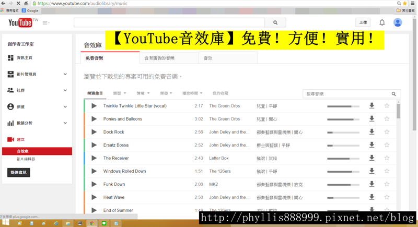Click the 提供意見 feedback button

click(19, 172)
